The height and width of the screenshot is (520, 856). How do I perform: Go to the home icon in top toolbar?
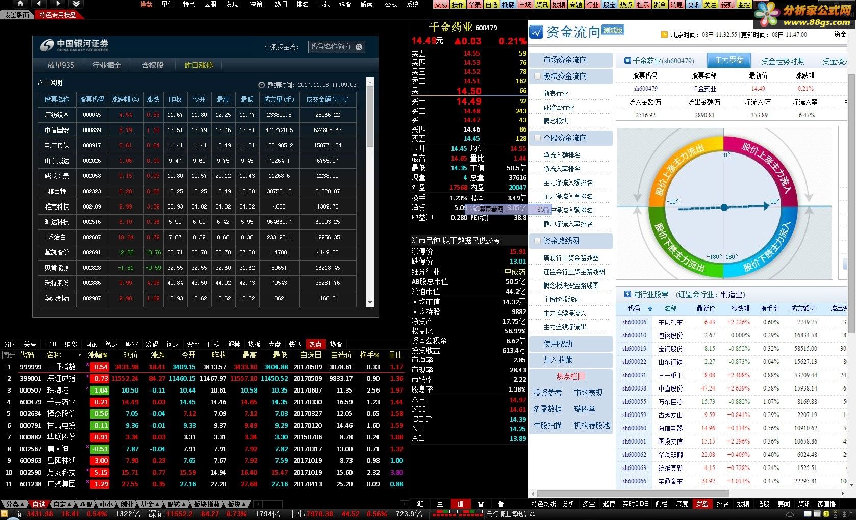pos(20,4)
